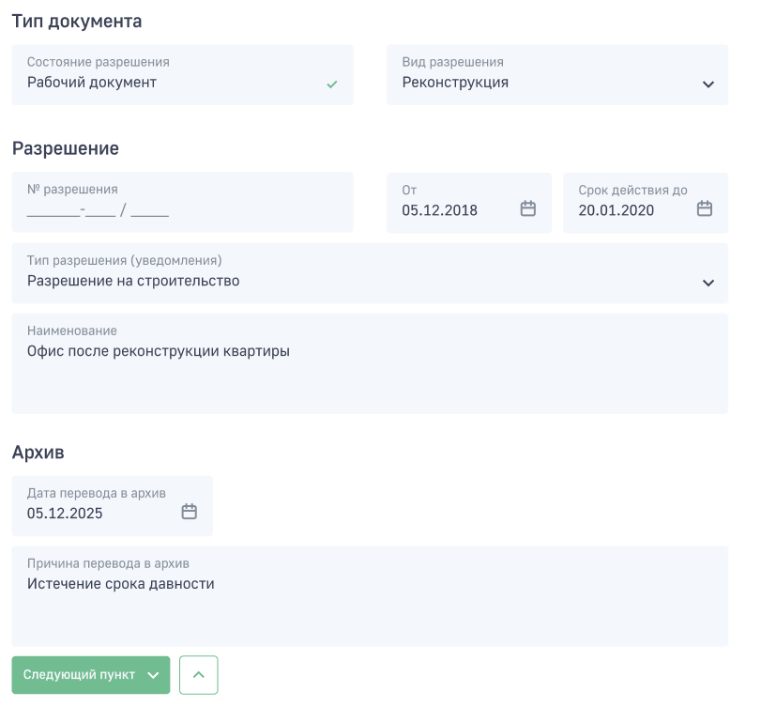This screenshot has height=707, width=761.
Task: Open calendar for 'Срок действия до' field
Action: pos(704,208)
